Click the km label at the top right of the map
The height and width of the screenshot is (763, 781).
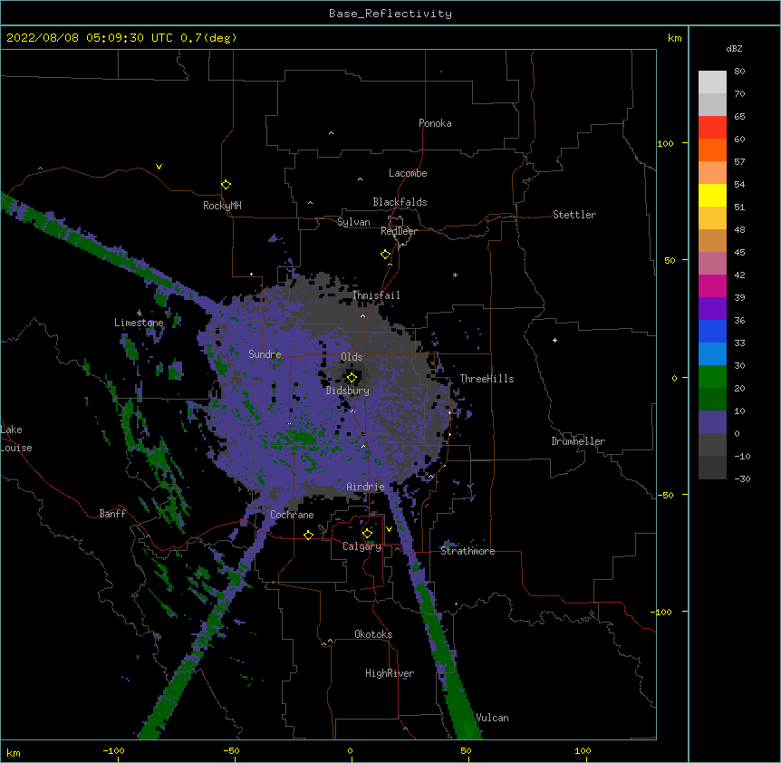[674, 38]
